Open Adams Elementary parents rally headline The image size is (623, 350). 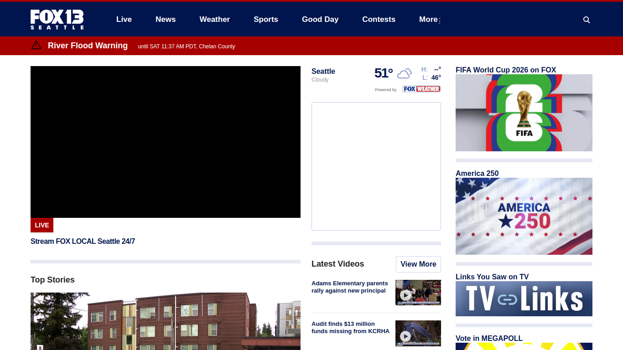click(x=350, y=287)
